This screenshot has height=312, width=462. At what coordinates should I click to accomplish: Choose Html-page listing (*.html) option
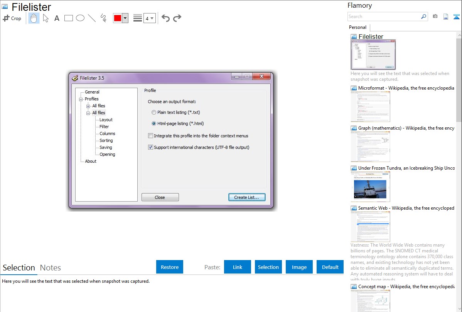pos(178,123)
